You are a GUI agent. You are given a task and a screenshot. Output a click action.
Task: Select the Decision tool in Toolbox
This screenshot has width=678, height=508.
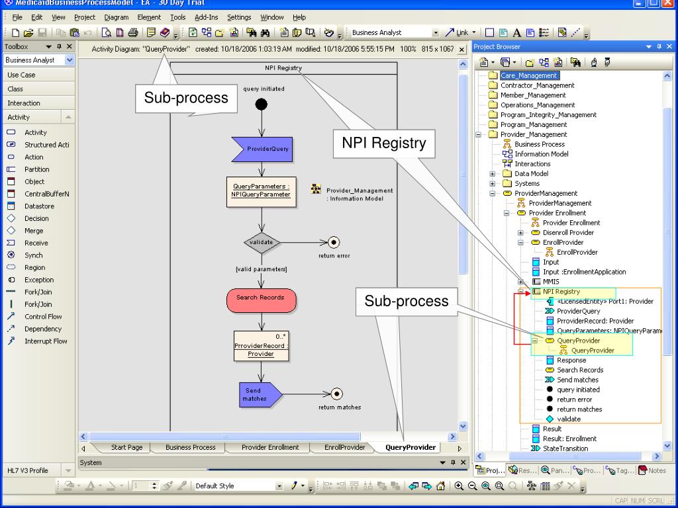[x=36, y=218]
